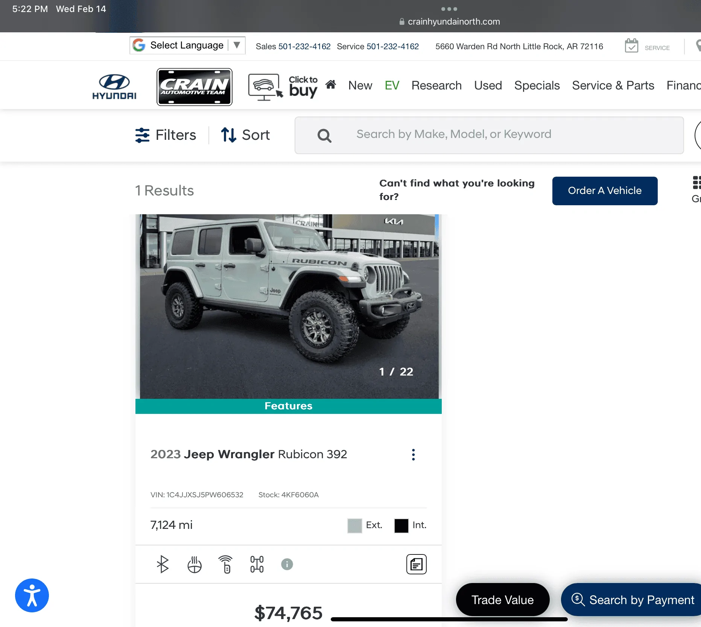The width and height of the screenshot is (701, 627).
Task: Go to the home page icon
Action: [x=331, y=85]
